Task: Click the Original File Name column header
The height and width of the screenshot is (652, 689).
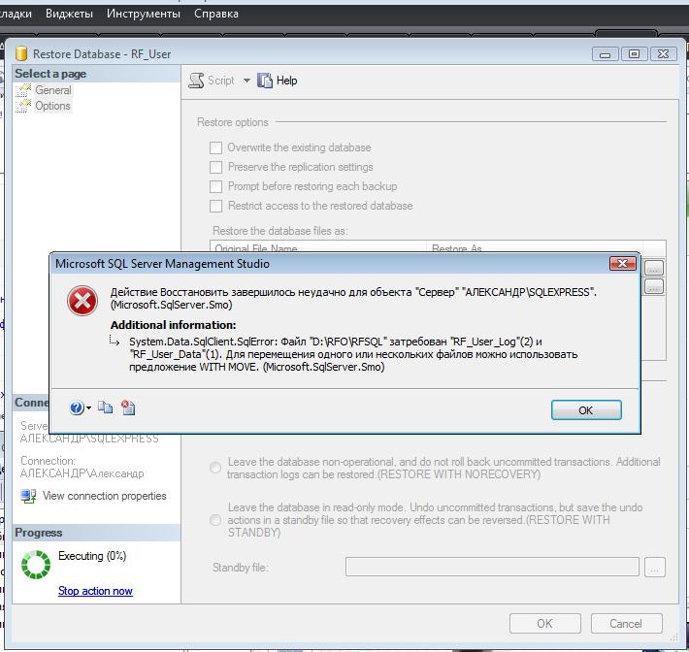Action: tap(318, 247)
